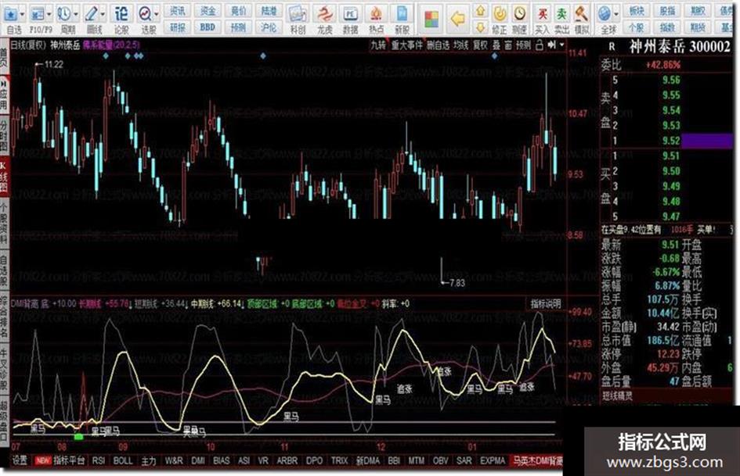Switch to the EXPMA indicator tab

pyautogui.click(x=493, y=460)
